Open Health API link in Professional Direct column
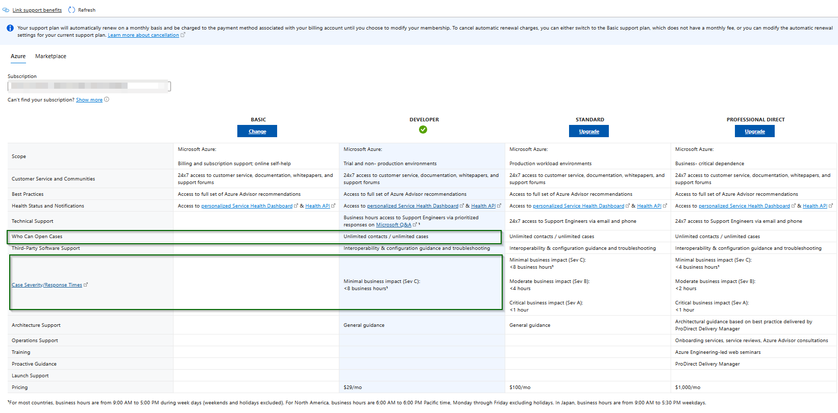This screenshot has height=413, width=838. tap(815, 206)
